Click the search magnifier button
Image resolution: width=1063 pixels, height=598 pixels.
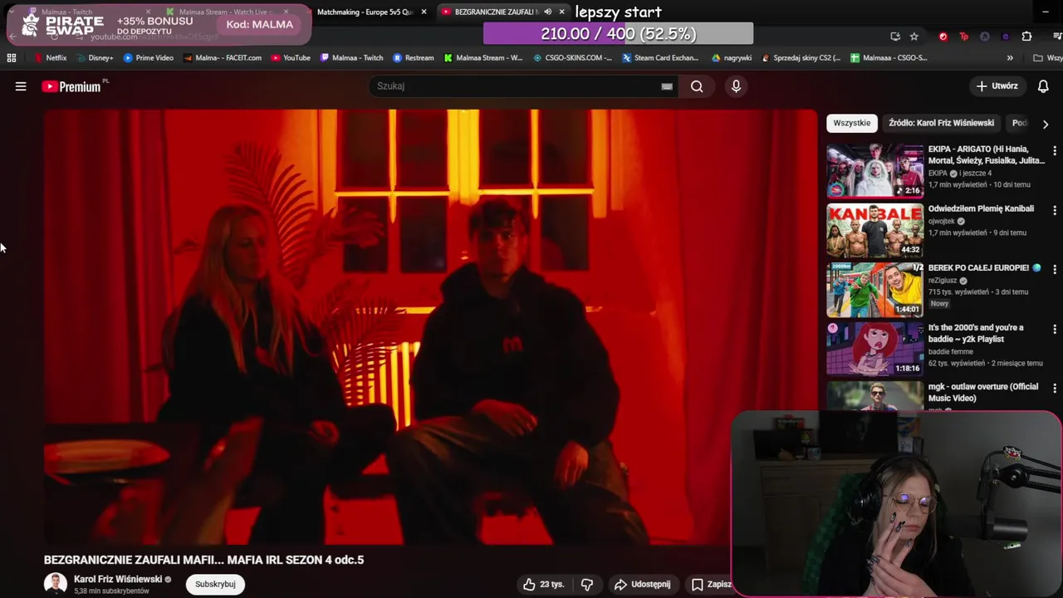tap(697, 86)
